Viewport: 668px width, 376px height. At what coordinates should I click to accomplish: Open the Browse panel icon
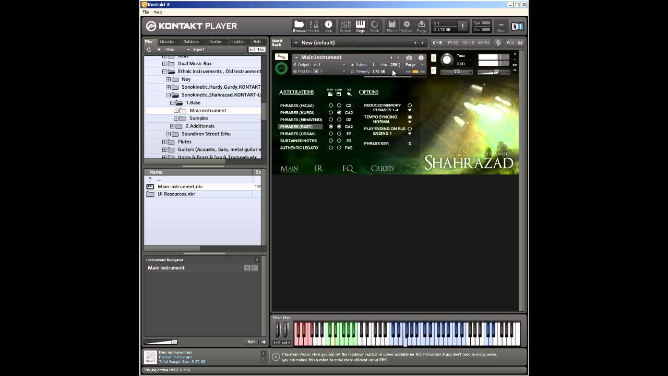tap(299, 26)
